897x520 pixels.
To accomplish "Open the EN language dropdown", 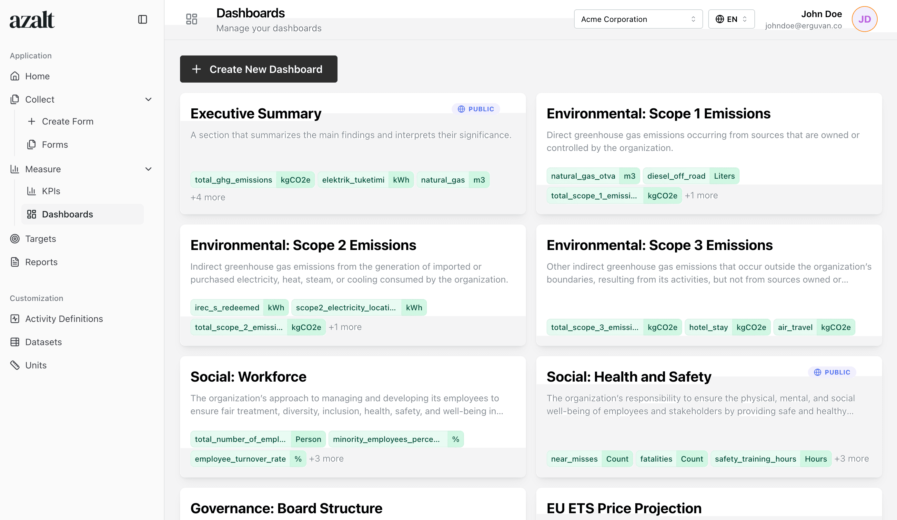I will 731,19.
